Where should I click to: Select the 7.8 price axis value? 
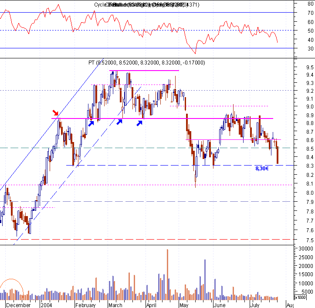(x=310, y=211)
